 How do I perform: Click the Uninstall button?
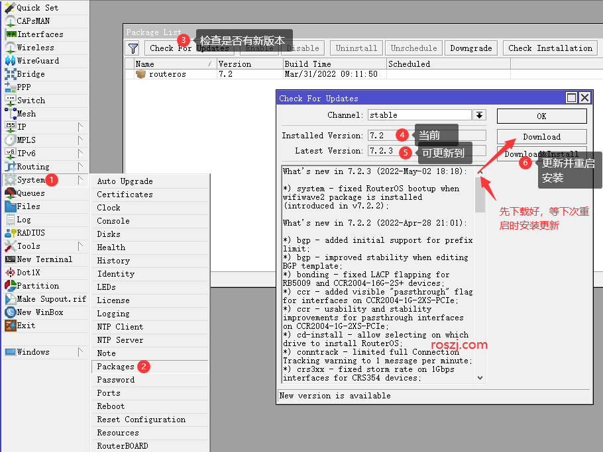click(x=356, y=48)
